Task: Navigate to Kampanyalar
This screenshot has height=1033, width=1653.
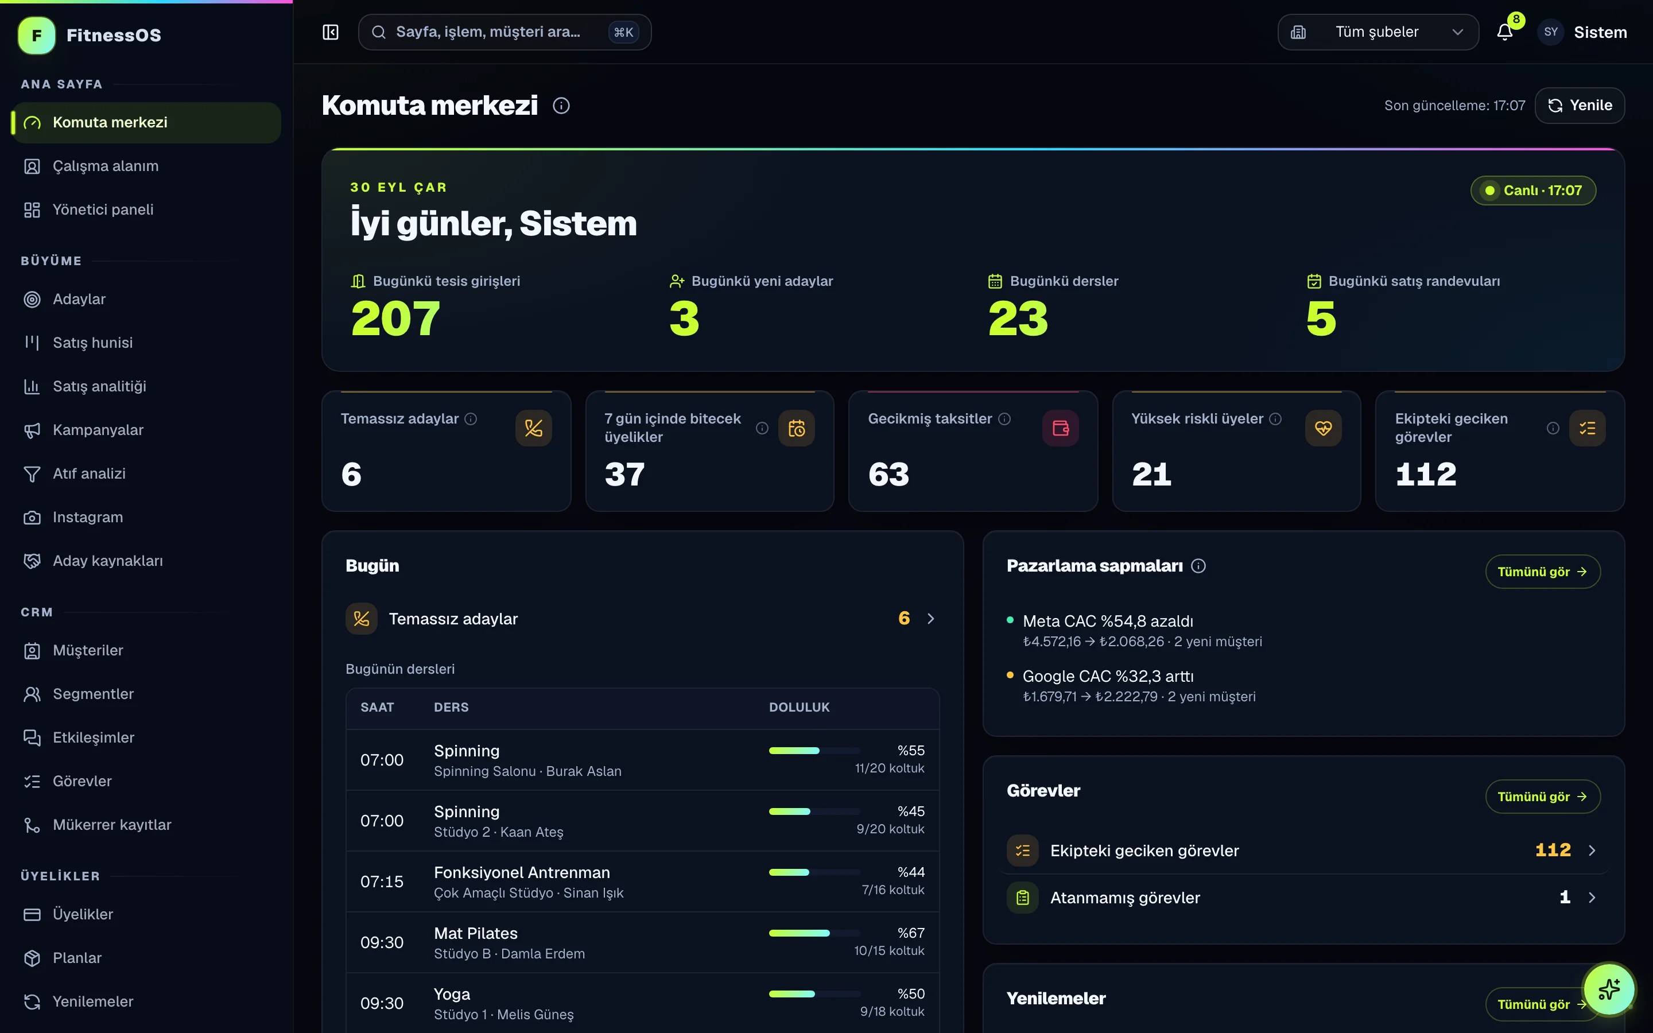Action: [x=146, y=430]
